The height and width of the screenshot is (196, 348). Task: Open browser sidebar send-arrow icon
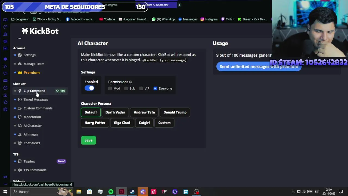(5, 66)
